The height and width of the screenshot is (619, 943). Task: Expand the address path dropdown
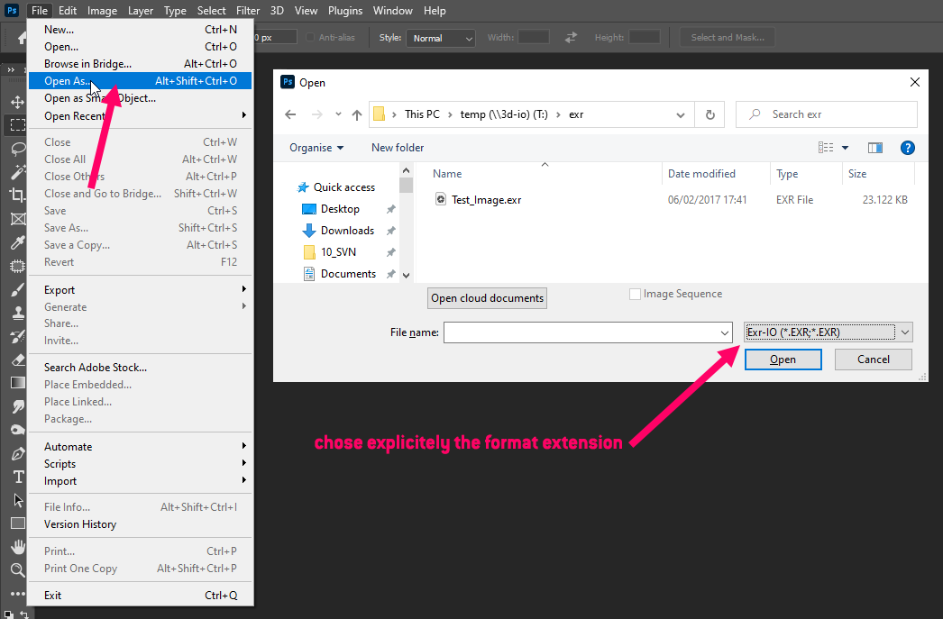pos(680,114)
